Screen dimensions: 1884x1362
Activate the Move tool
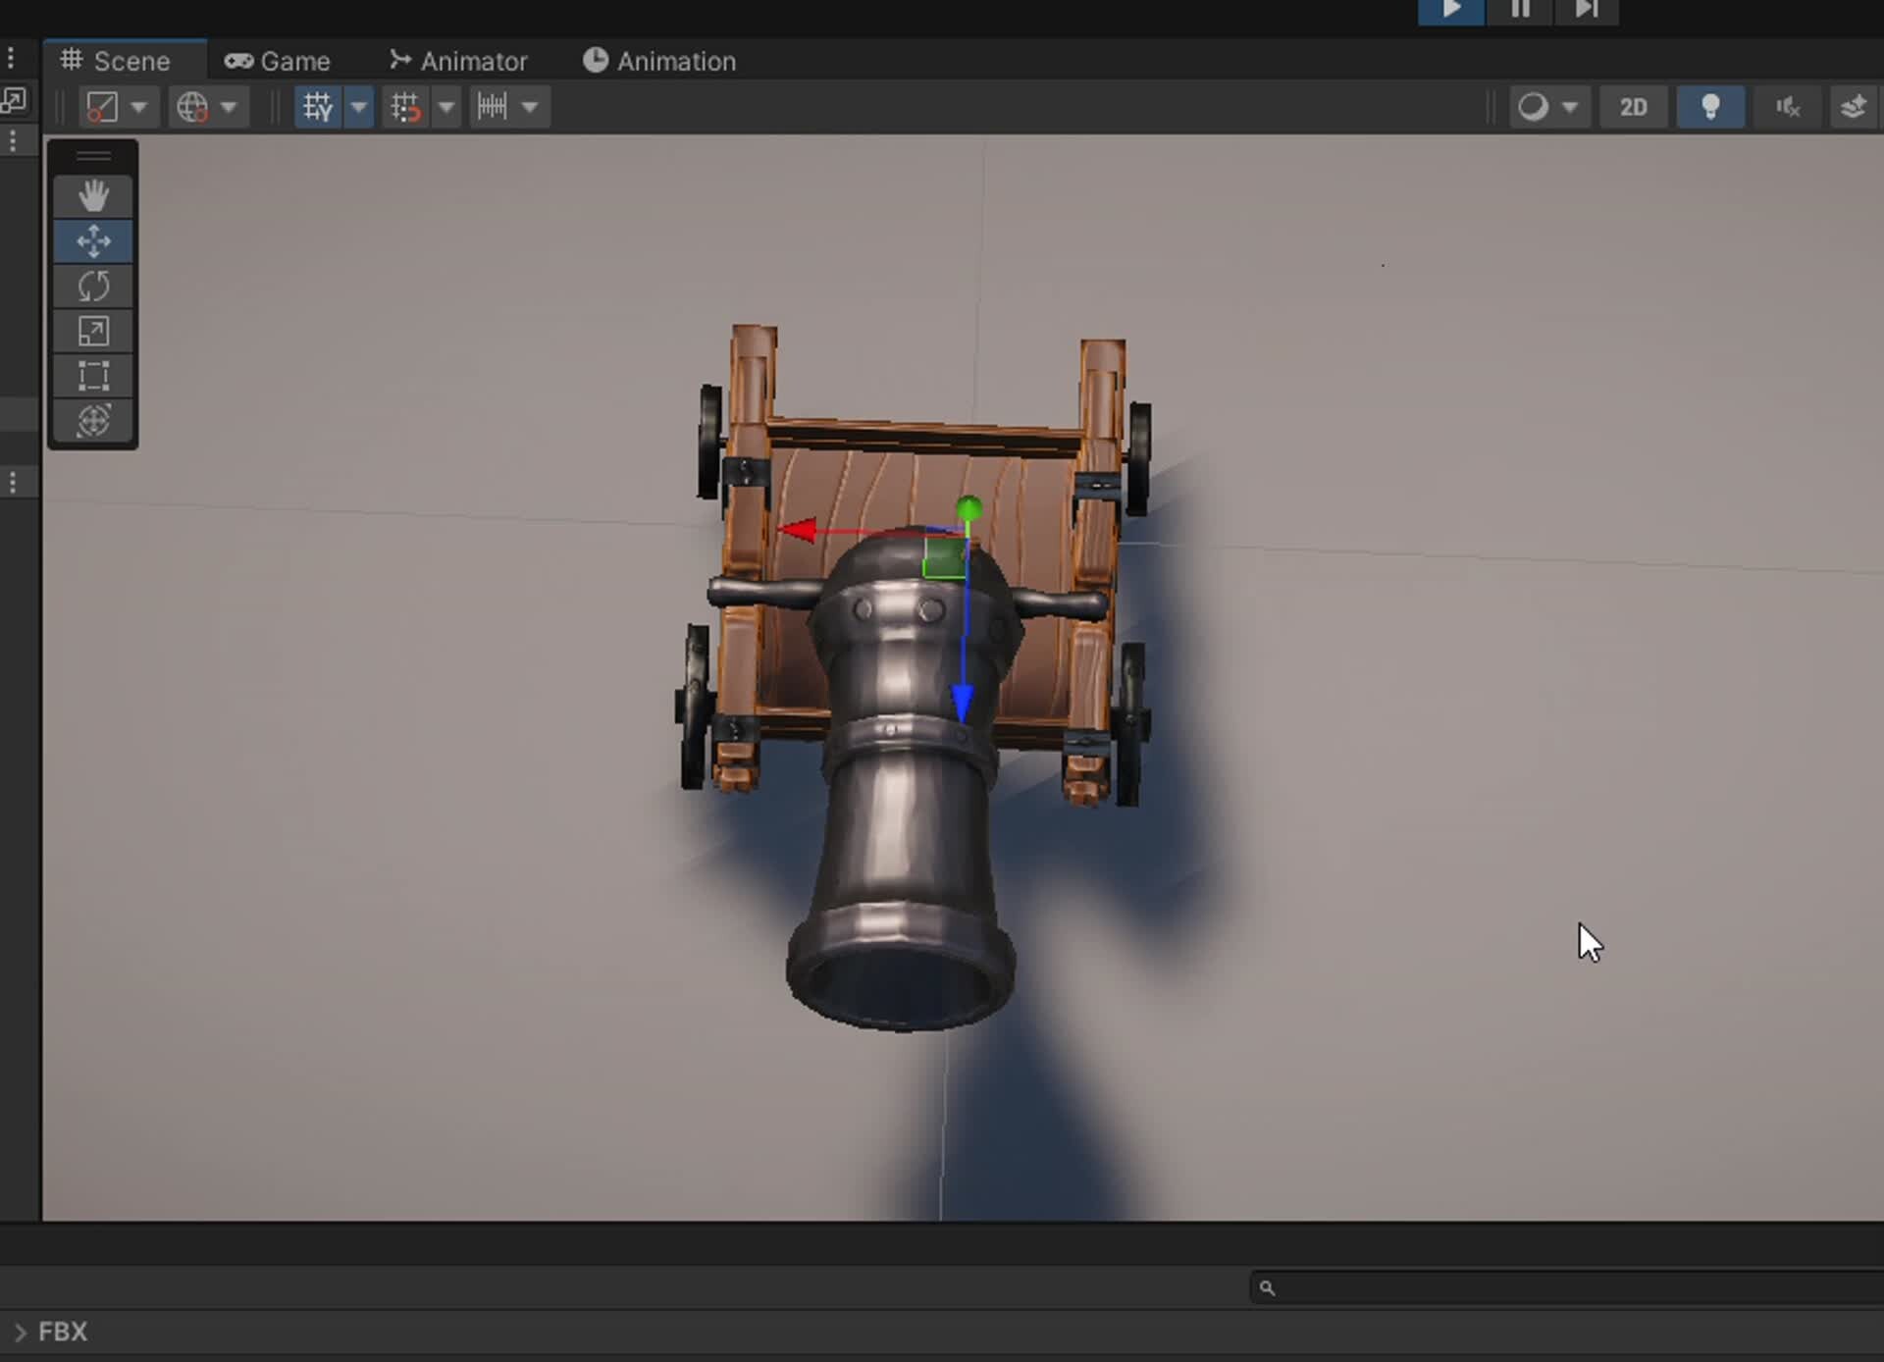click(x=93, y=240)
